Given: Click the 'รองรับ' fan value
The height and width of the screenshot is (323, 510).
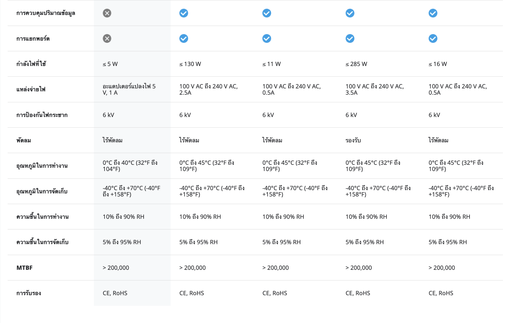Looking at the screenshot, I should pos(353,140).
